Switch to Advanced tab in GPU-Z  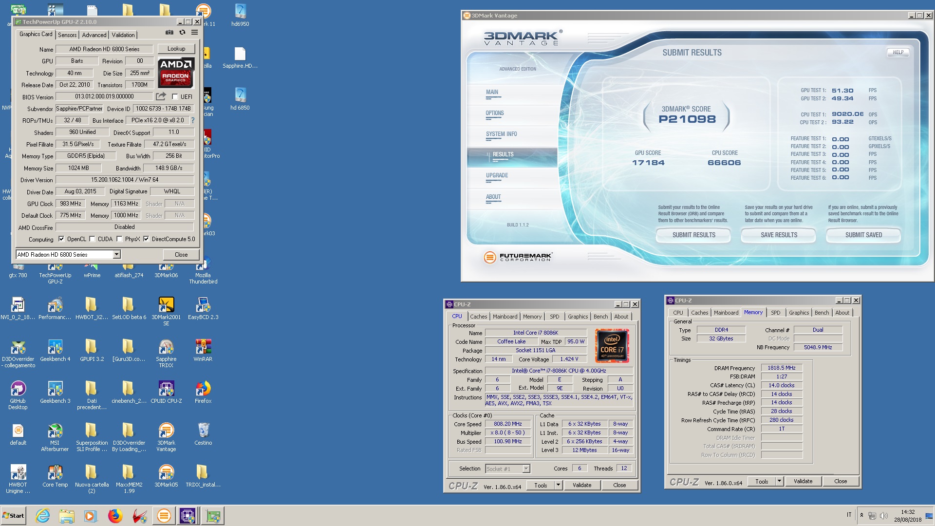click(x=94, y=35)
